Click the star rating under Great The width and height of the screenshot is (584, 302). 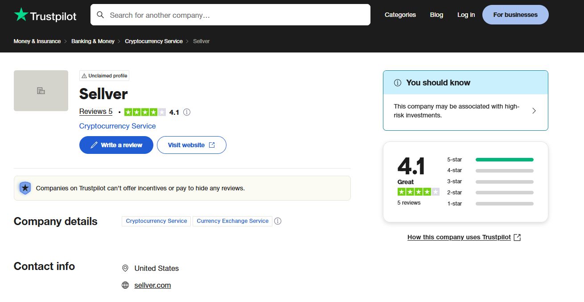418,192
